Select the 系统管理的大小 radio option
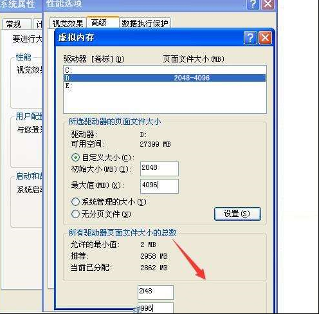Screen dimensions: 319x314 pyautogui.click(x=75, y=202)
